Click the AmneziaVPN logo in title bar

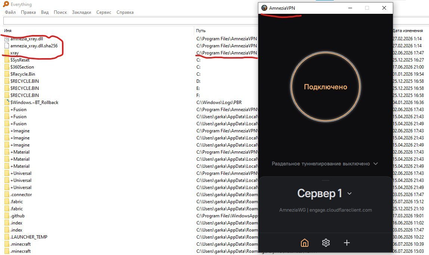(x=264, y=8)
